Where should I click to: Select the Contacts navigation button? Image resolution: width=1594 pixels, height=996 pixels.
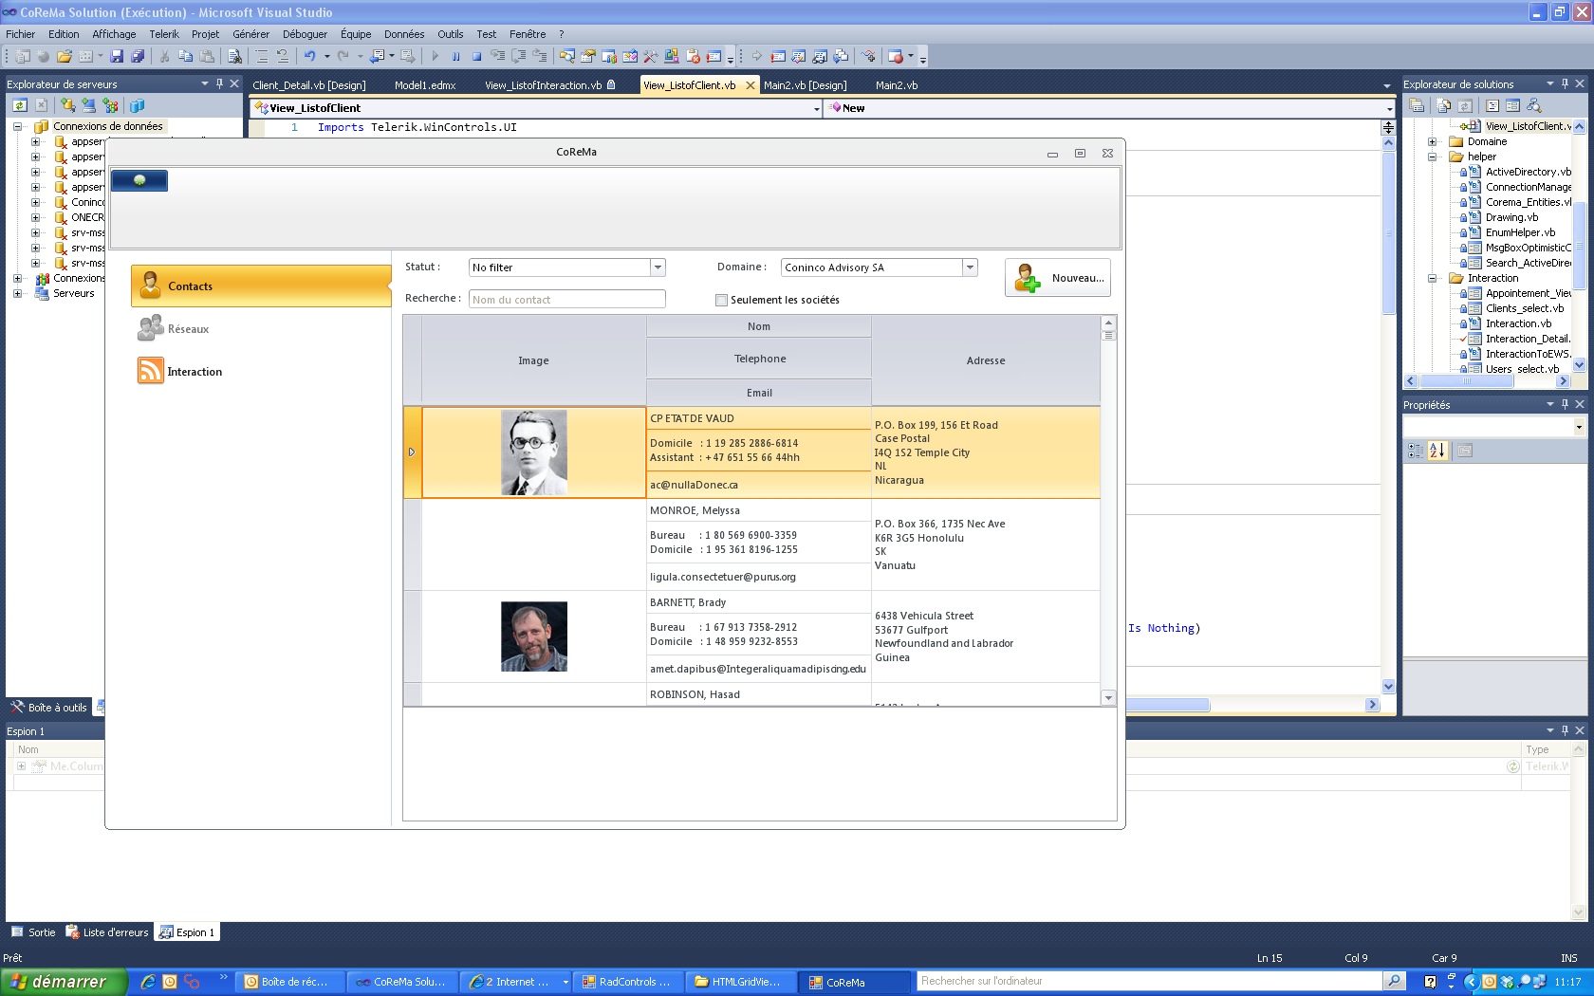(261, 286)
